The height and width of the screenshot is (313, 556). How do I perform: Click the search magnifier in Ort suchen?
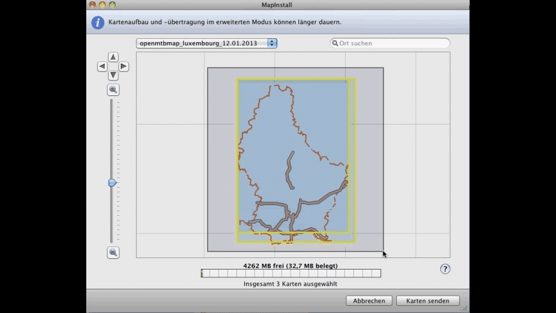click(335, 43)
